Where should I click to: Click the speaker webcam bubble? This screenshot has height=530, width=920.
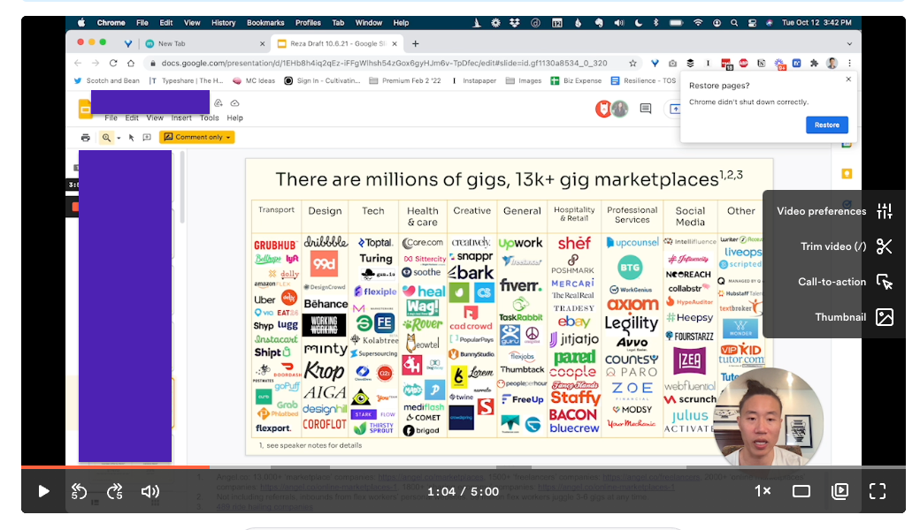click(769, 418)
